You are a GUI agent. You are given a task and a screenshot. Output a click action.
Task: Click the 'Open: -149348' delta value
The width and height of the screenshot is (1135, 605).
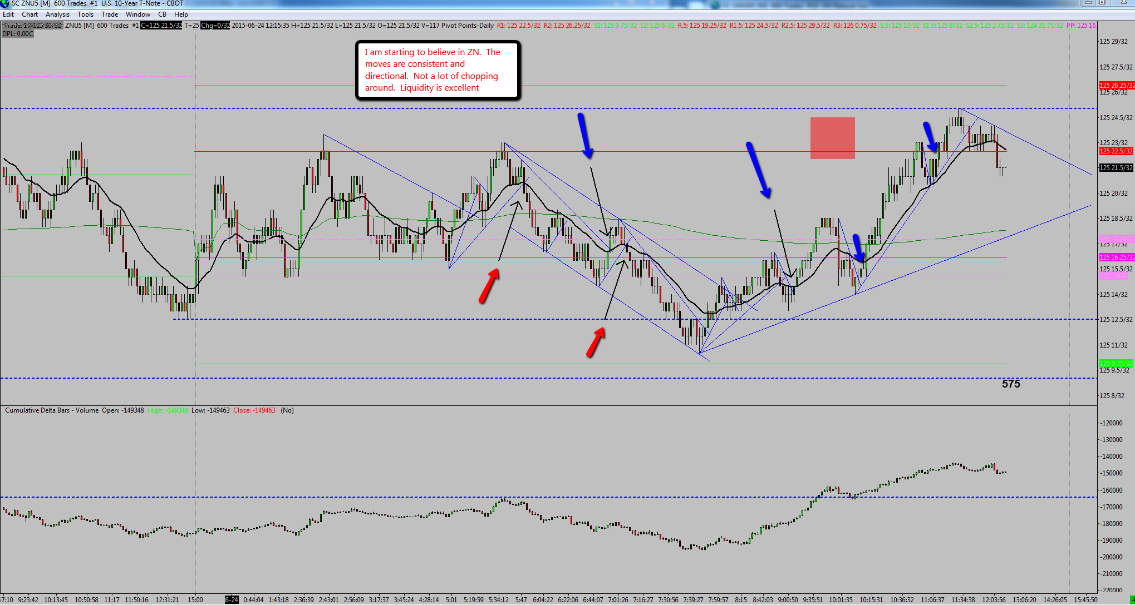coord(123,410)
